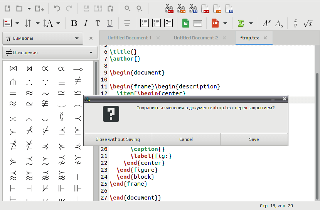Insert numbered list from toolbar
This screenshot has width=320, height=210.
(x=157, y=23)
